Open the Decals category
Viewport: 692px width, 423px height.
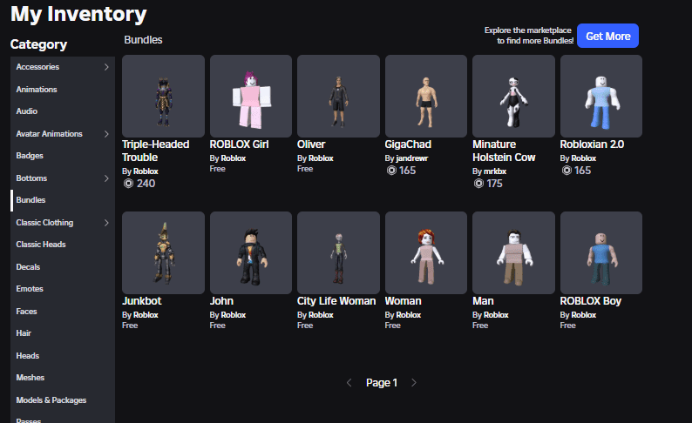coord(28,267)
